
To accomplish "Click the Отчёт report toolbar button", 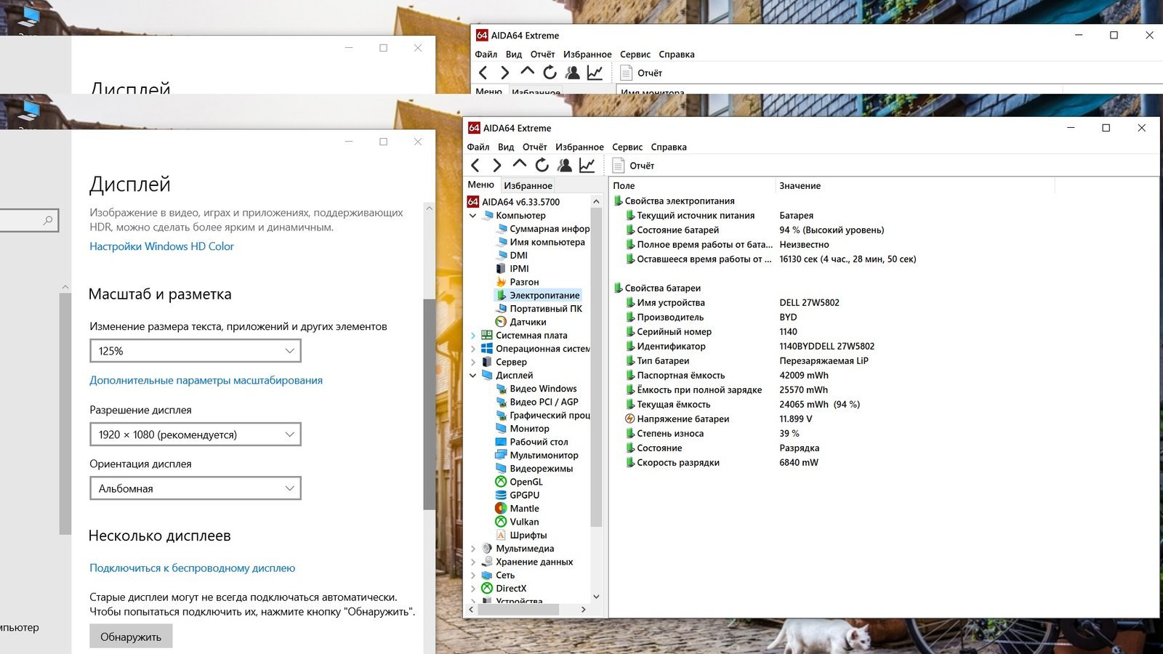I will click(x=634, y=166).
